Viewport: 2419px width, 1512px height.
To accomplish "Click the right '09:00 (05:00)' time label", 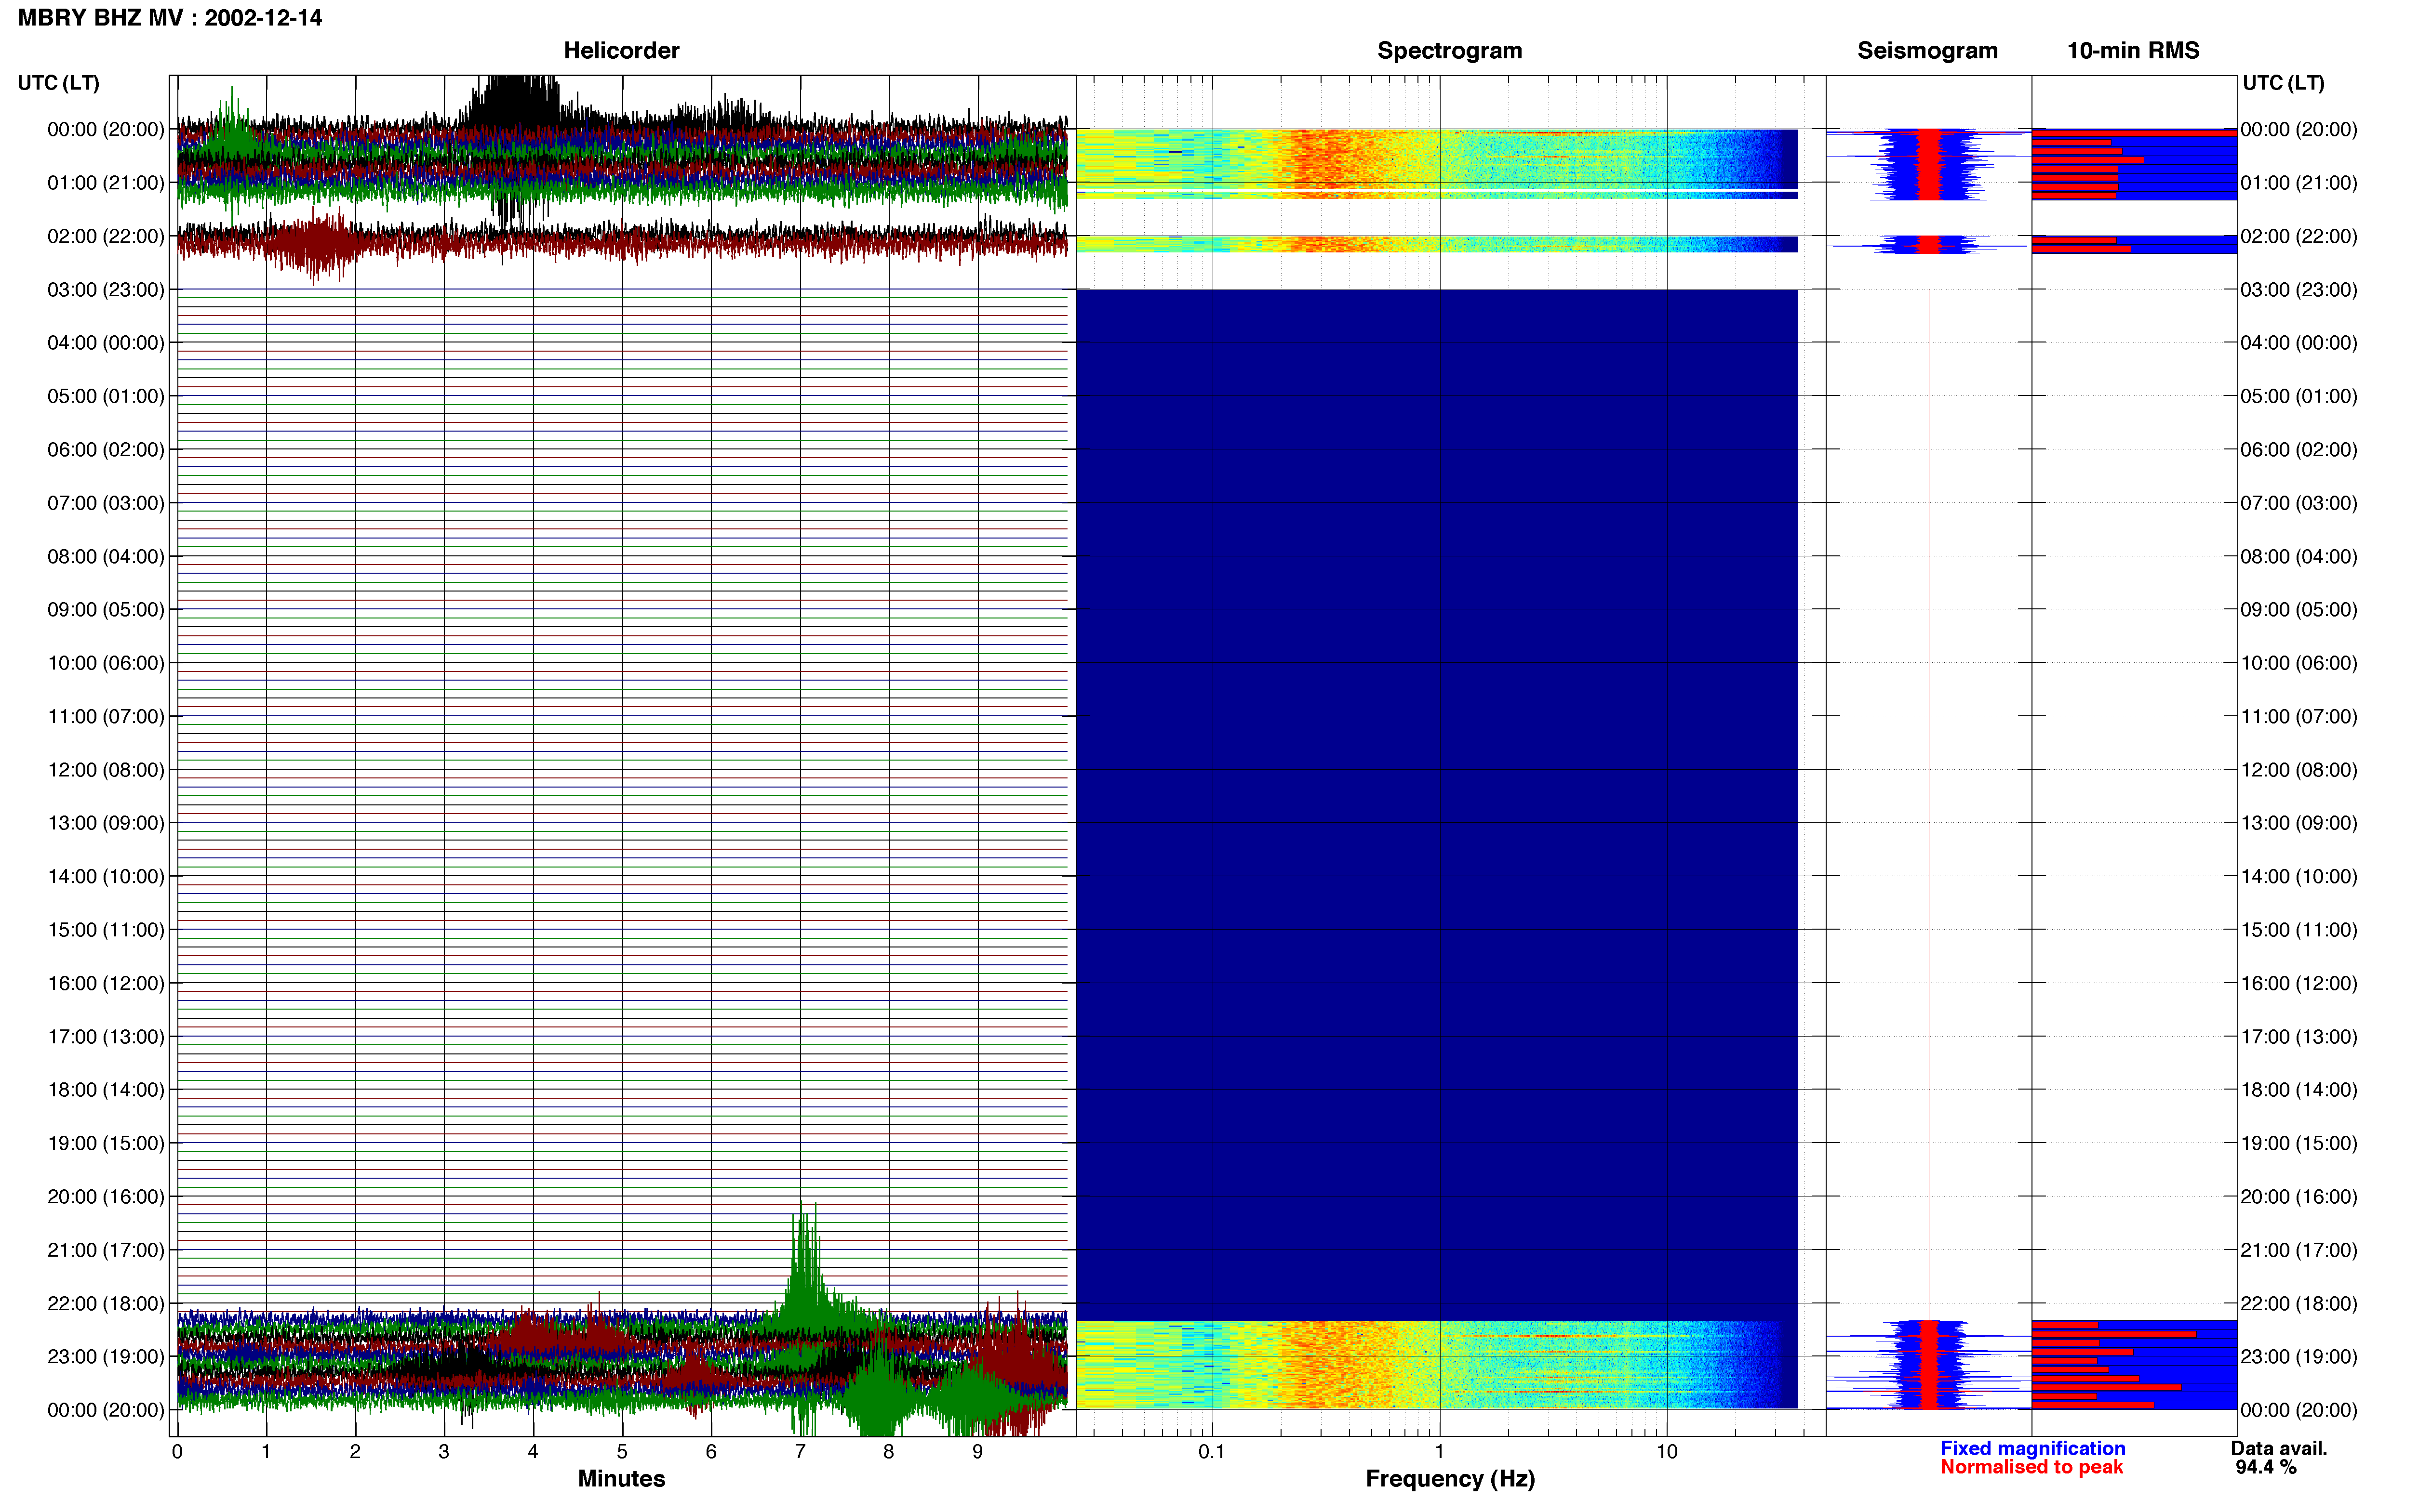I will [x=2299, y=610].
